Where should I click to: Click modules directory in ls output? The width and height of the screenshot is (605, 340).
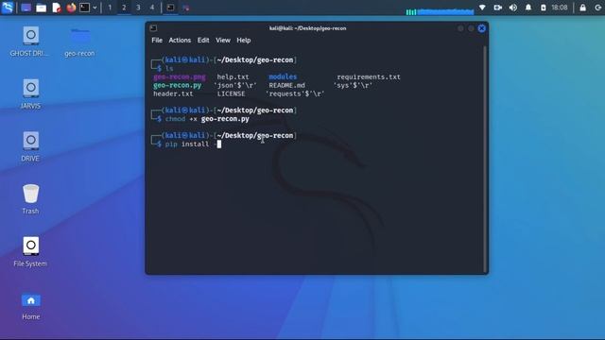283,76
